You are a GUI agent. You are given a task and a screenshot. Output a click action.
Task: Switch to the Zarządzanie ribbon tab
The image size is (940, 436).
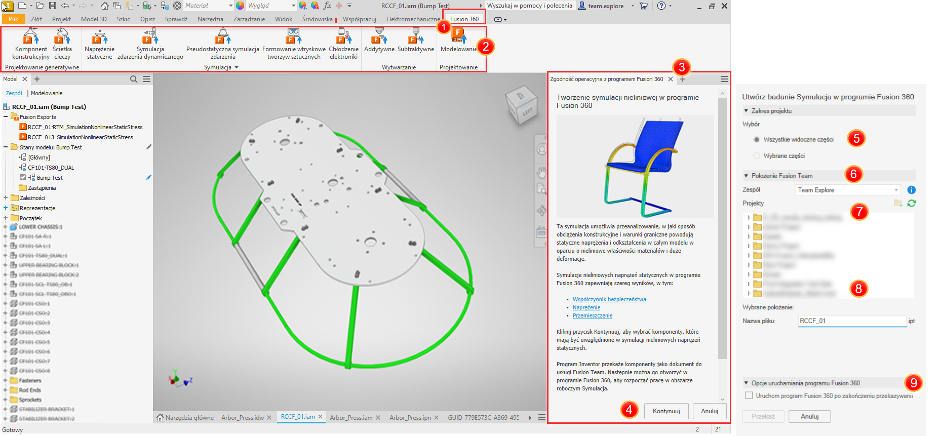coord(249,19)
